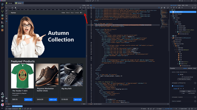This screenshot has width=197, height=110.
Task: Expand the Main node in the App Structure
Action: 171,36
